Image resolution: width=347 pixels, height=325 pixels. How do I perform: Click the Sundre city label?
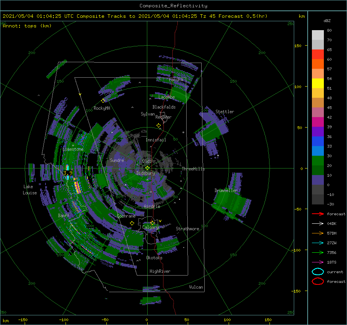click(x=117, y=160)
